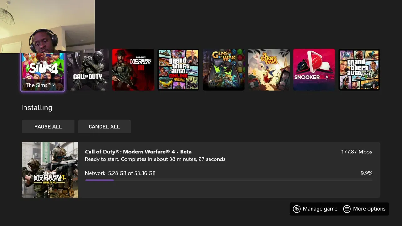
Task: Click the Manage game view-button icon
Action: point(296,209)
